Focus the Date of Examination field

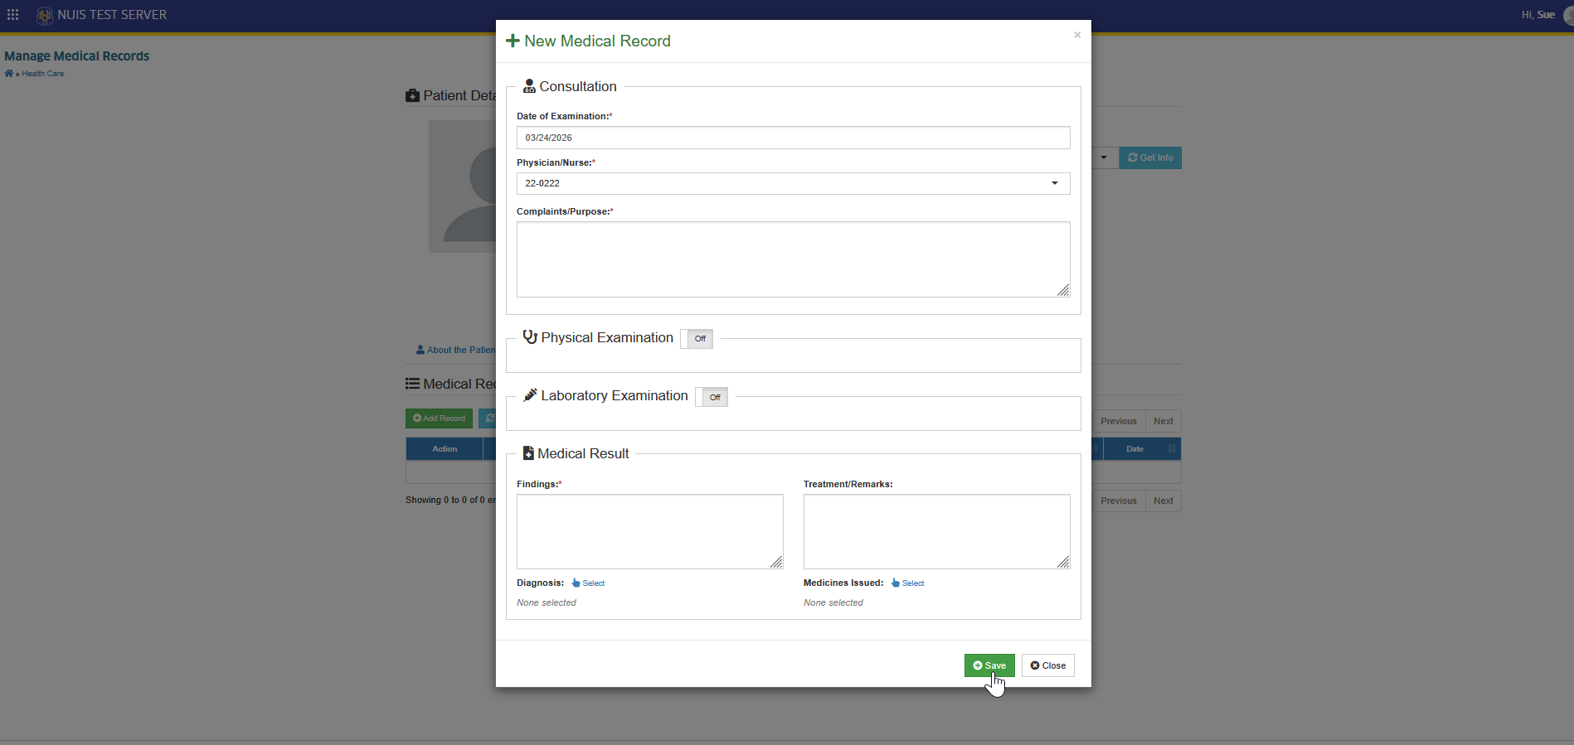793,138
